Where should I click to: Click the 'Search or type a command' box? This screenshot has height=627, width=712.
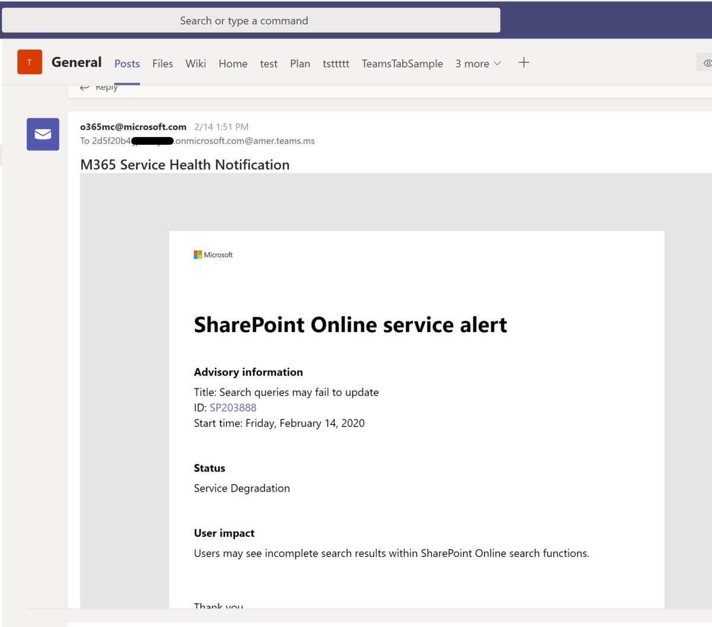tap(251, 20)
